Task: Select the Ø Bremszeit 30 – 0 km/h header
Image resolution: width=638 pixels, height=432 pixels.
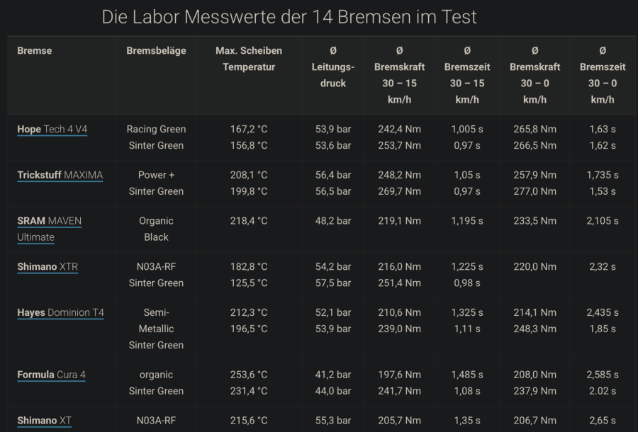Action: 603,75
